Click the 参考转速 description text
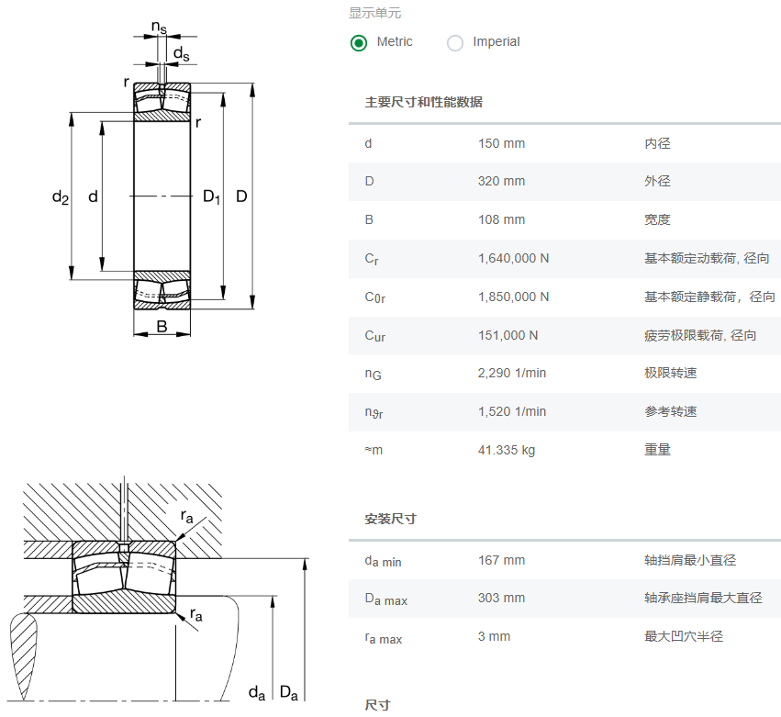 (x=671, y=411)
